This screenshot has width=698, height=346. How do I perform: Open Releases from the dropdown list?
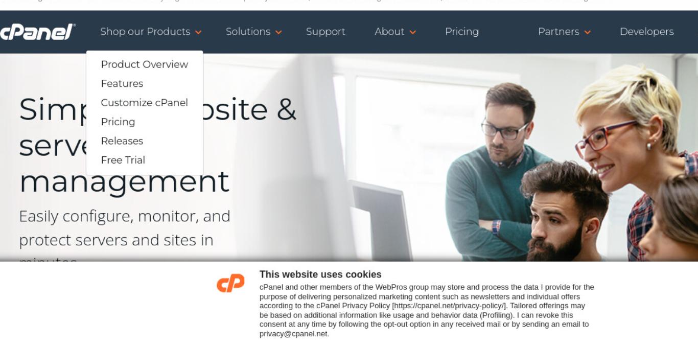pyautogui.click(x=122, y=141)
